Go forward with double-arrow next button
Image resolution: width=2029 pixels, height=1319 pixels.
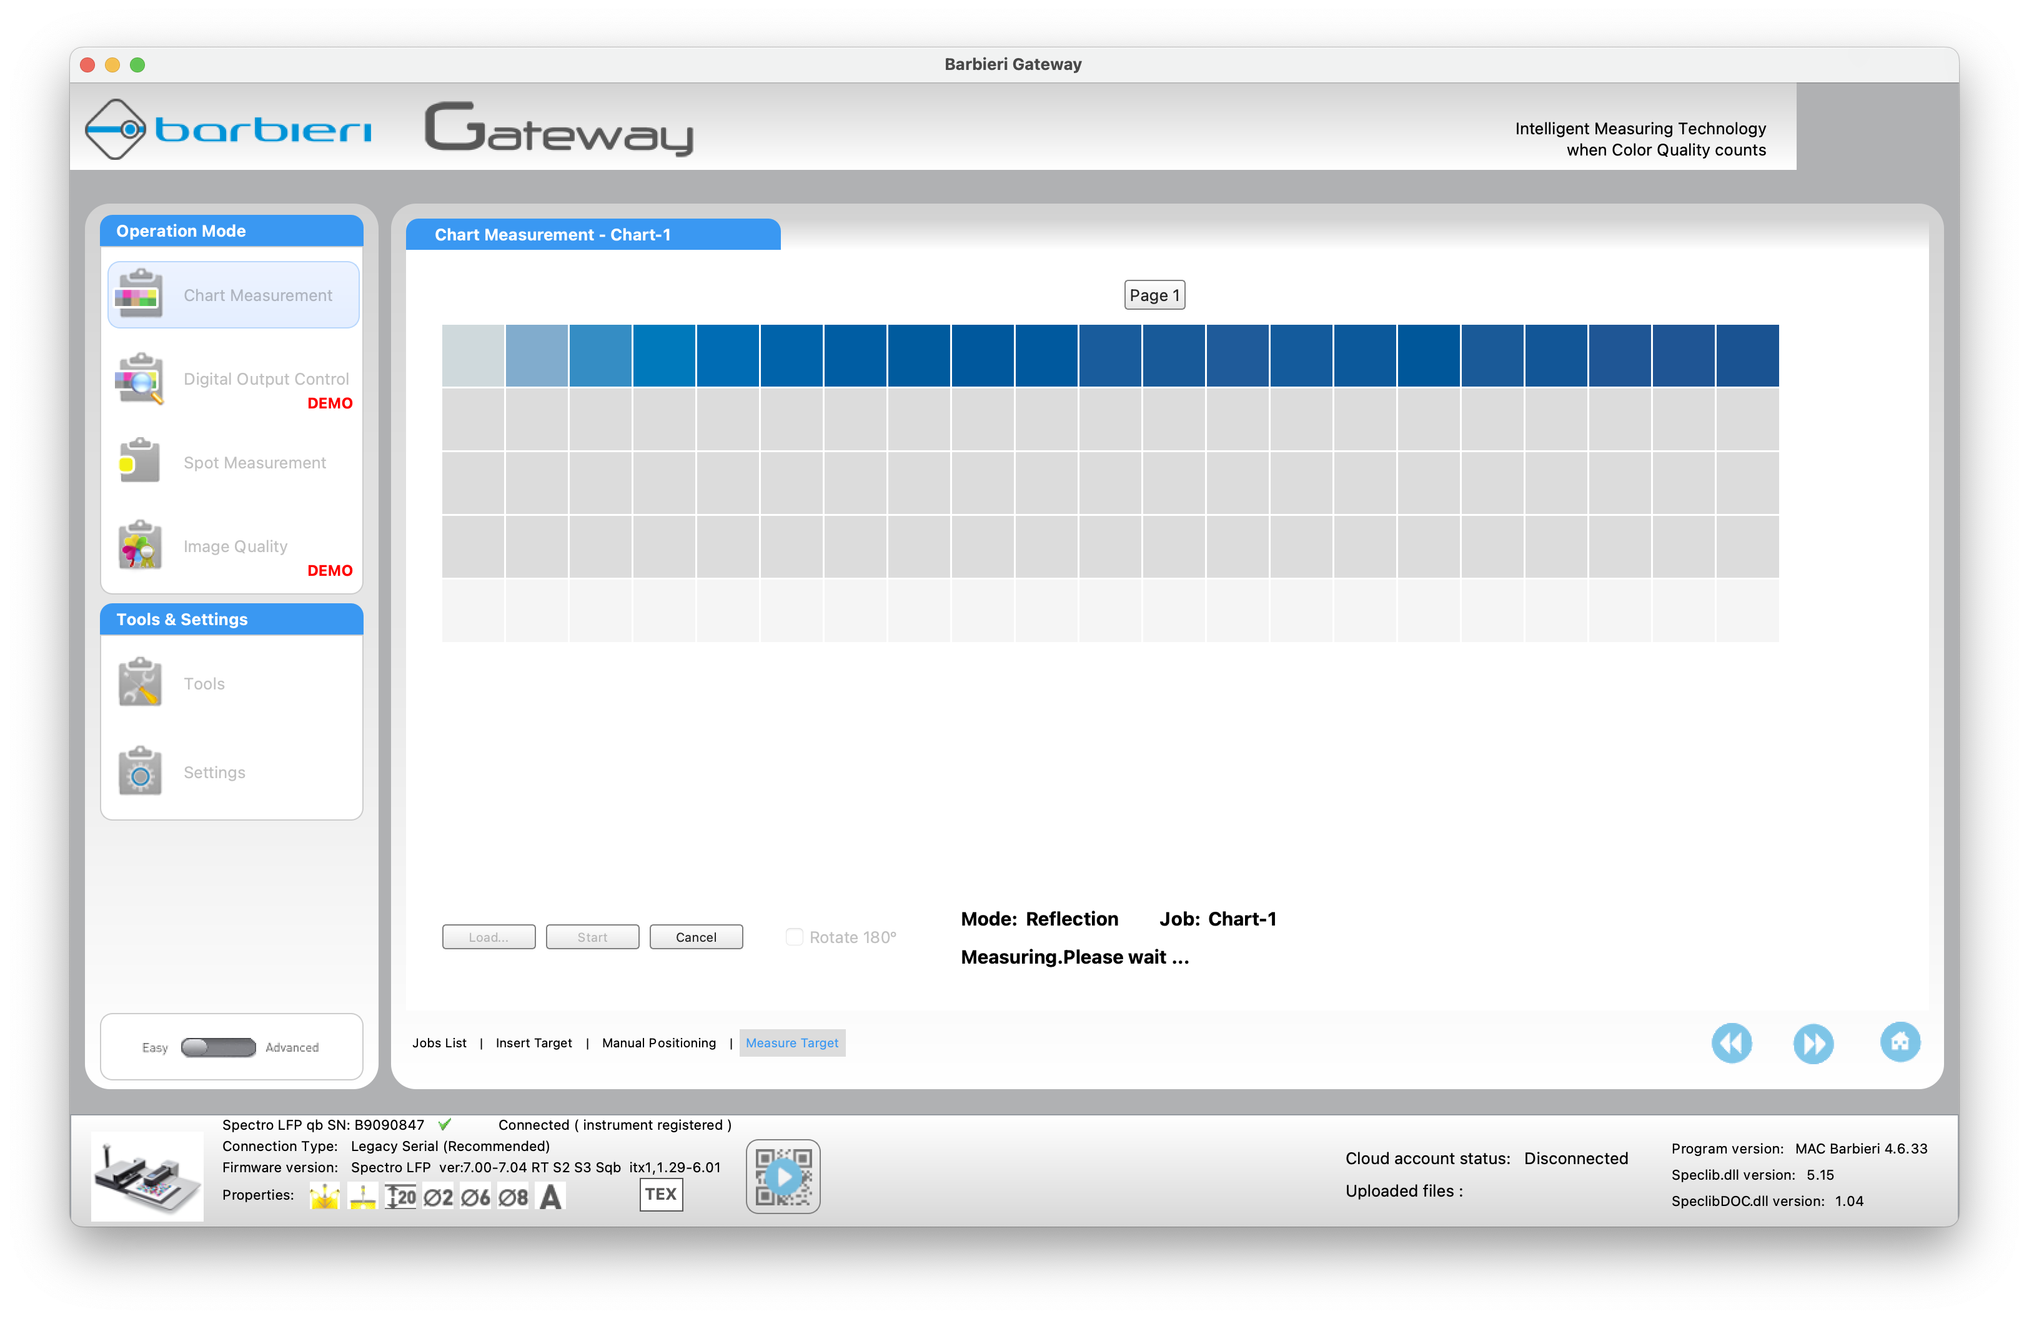(x=1812, y=1043)
